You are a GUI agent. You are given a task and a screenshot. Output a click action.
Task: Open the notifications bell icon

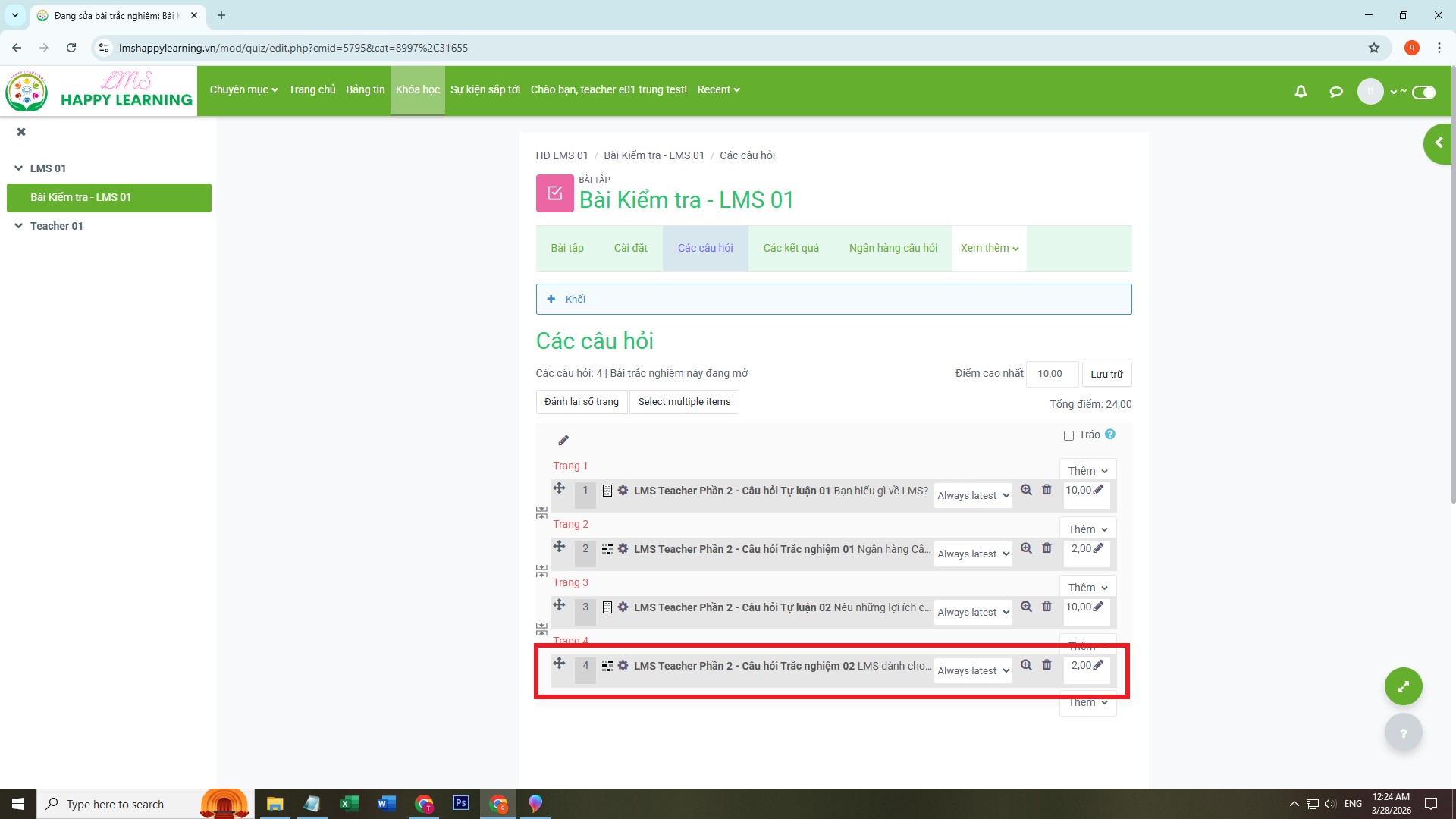tap(1301, 92)
